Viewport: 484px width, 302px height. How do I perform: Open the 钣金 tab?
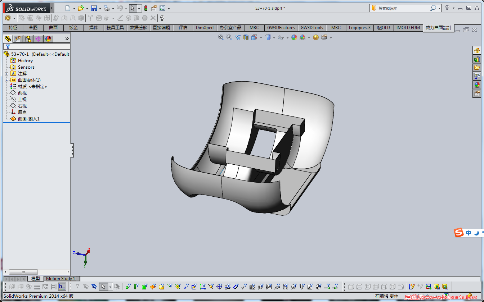[x=73, y=28]
